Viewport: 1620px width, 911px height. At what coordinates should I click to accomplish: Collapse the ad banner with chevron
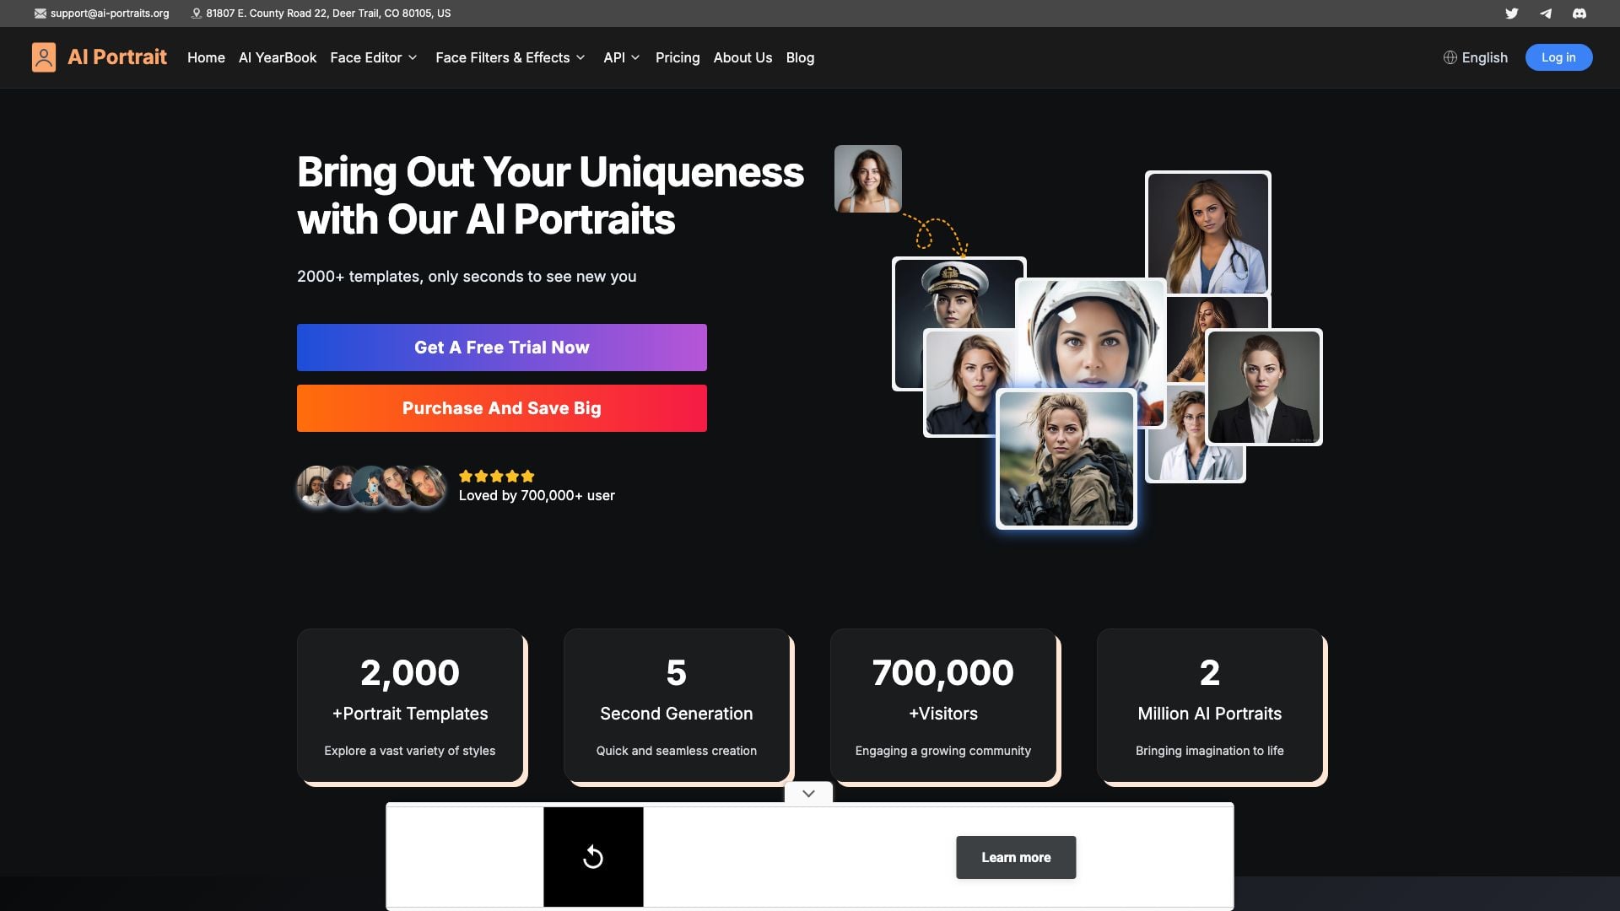tap(808, 793)
